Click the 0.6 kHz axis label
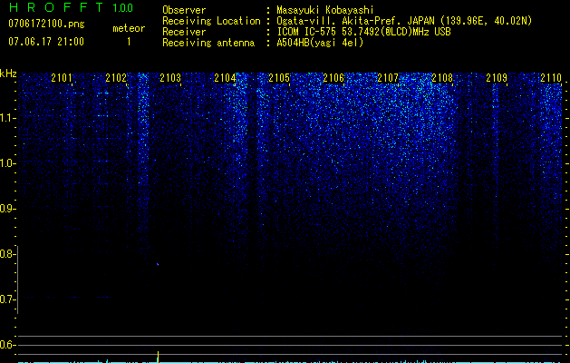This screenshot has height=363, width=570. pyautogui.click(x=6, y=345)
